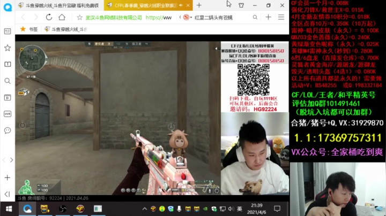Add a sidebar app with plus icon
This screenshot has width=386, height=216.
8,178
